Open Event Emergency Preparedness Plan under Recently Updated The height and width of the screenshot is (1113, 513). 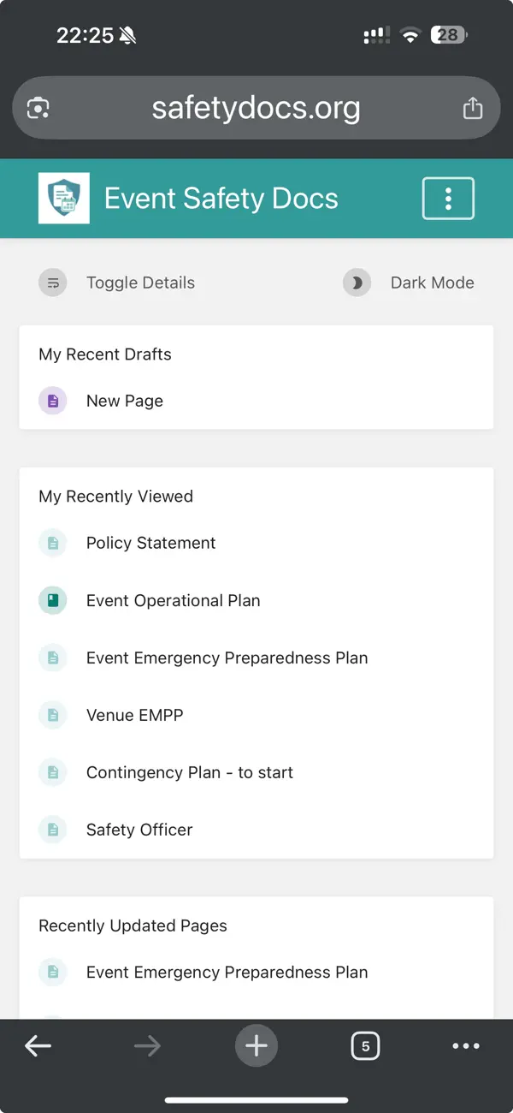(x=227, y=973)
